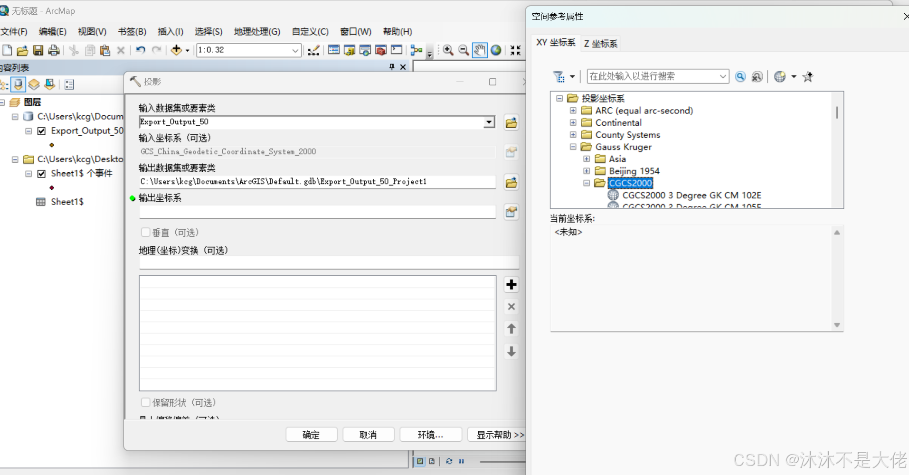The width and height of the screenshot is (909, 475).
Task: Click the 环境 button
Action: [430, 434]
